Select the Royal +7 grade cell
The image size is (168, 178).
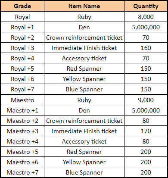(x=22, y=89)
